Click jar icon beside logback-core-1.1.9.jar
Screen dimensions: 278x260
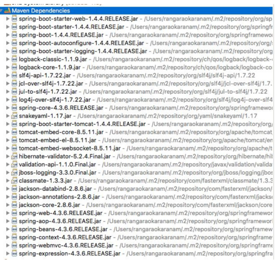(14, 67)
